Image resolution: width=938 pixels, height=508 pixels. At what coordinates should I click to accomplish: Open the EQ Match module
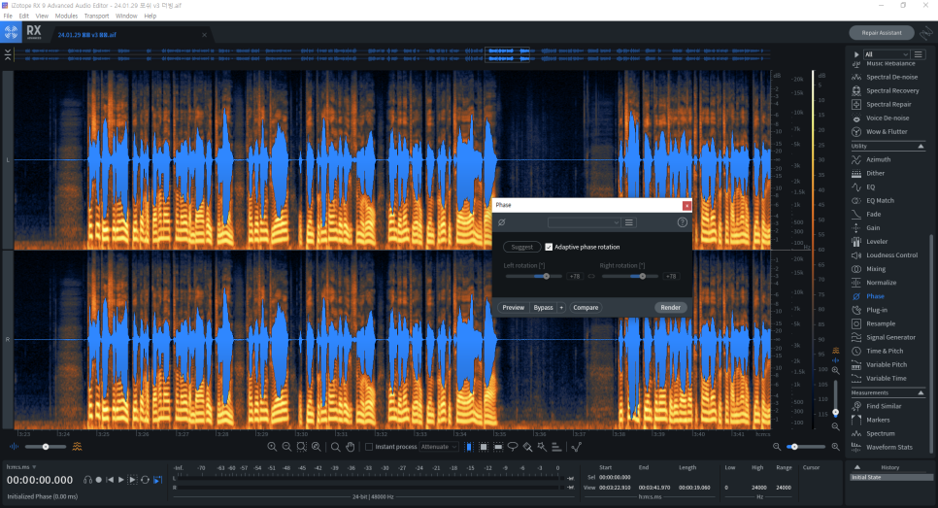(x=880, y=200)
